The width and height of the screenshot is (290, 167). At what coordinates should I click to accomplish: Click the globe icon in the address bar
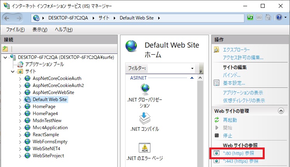click(36, 18)
